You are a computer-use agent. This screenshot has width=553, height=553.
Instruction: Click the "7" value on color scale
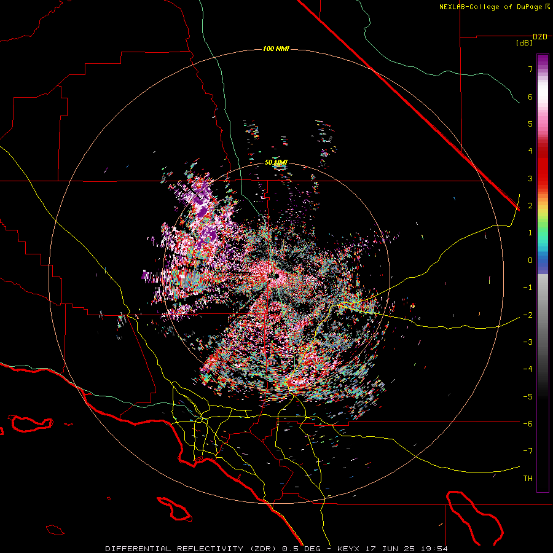[530, 69]
